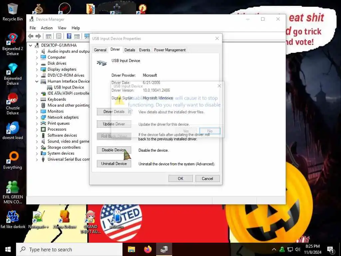Open the File menu
The width and height of the screenshot is (341, 256).
[x=33, y=28]
